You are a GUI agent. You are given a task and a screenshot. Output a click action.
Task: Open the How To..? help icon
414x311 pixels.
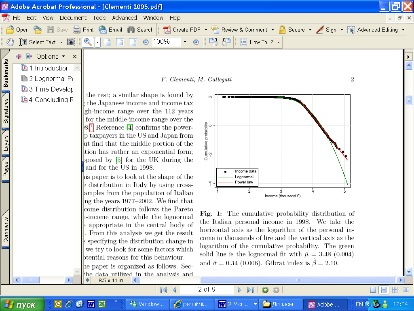(x=244, y=42)
